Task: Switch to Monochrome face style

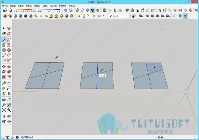Action: tap(98, 10)
